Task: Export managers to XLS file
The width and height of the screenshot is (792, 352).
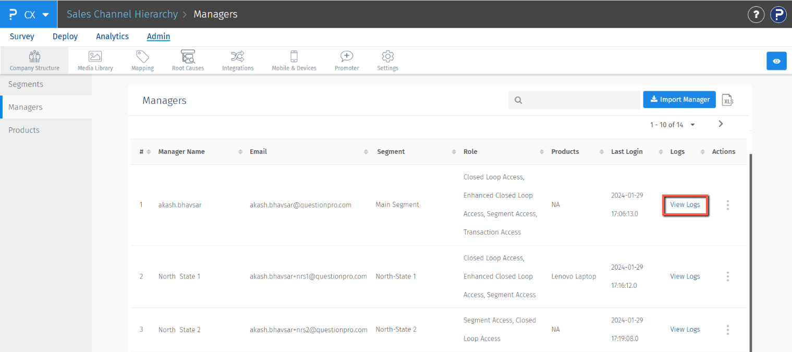Action: click(x=727, y=100)
